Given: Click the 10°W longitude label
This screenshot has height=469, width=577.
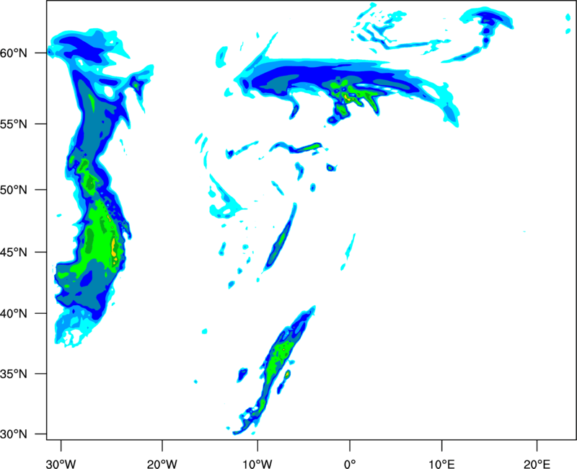Looking at the screenshot, I should 257,464.
